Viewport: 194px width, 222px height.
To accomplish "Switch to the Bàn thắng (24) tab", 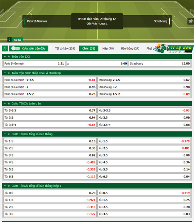I will tap(130, 48).
